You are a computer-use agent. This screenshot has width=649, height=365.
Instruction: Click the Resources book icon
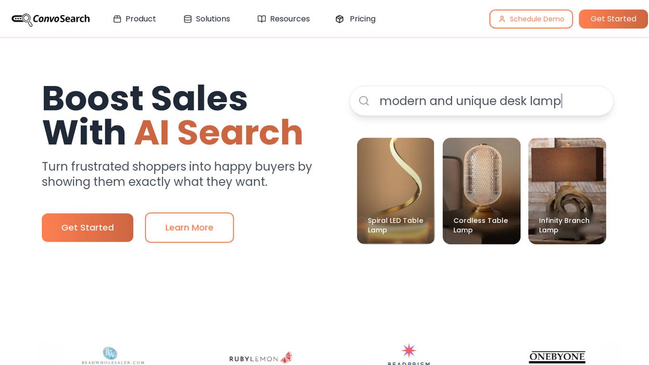(x=262, y=19)
